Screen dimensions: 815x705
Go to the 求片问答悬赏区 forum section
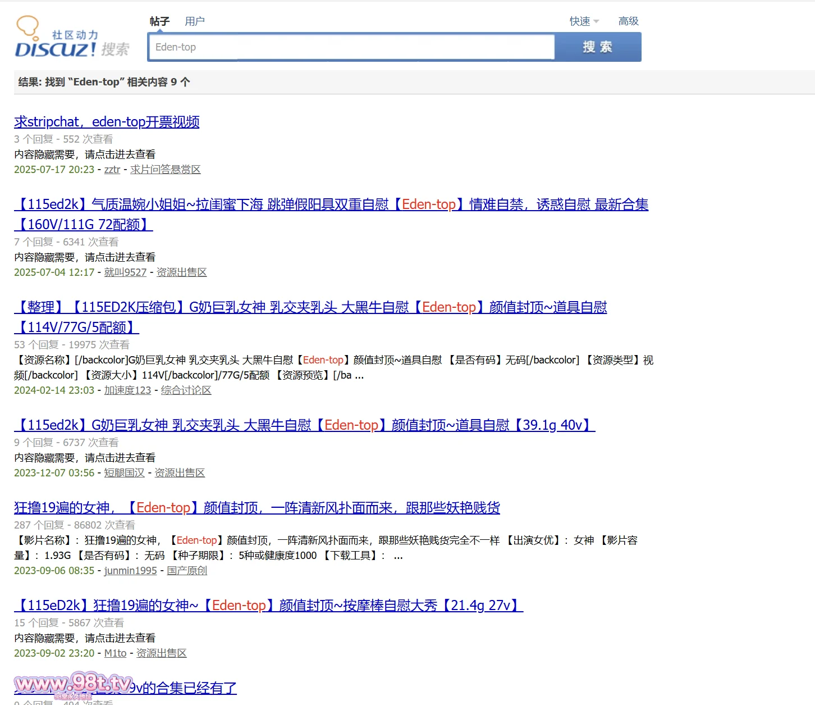pyautogui.click(x=165, y=170)
